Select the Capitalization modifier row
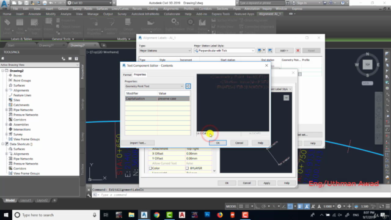The image size is (391, 220). tap(158, 98)
